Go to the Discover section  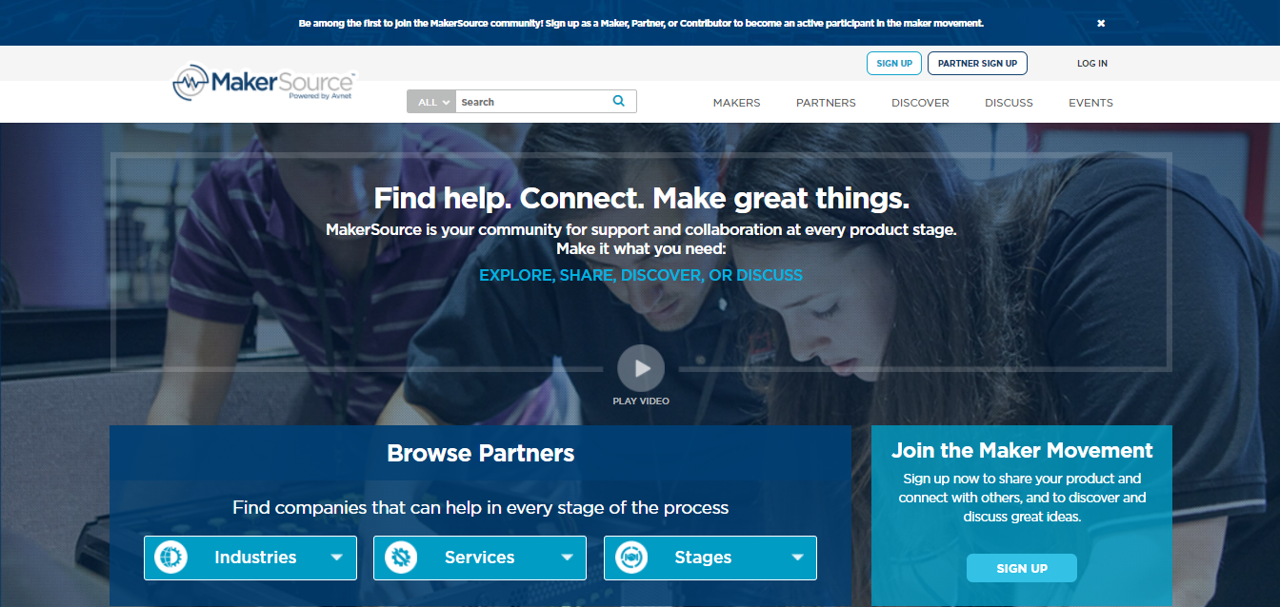click(x=920, y=103)
